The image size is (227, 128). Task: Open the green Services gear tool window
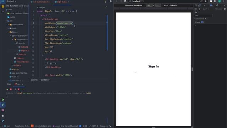tap(3, 100)
